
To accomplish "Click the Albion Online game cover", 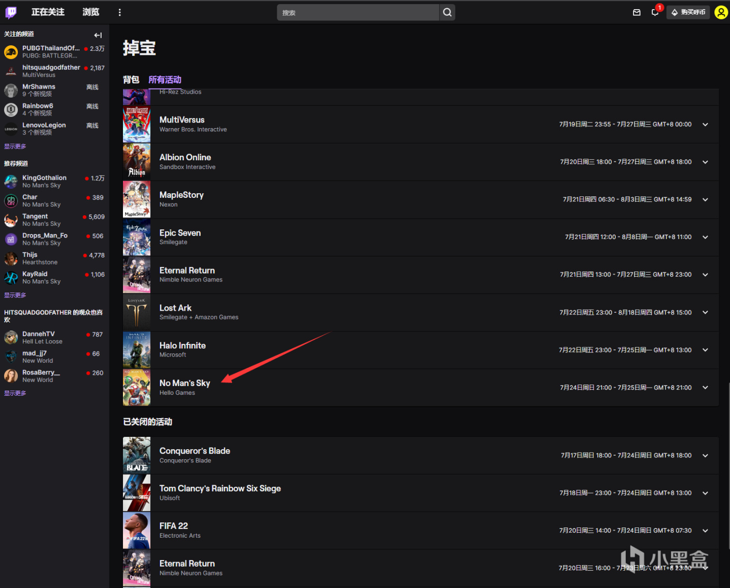I will pos(137,162).
